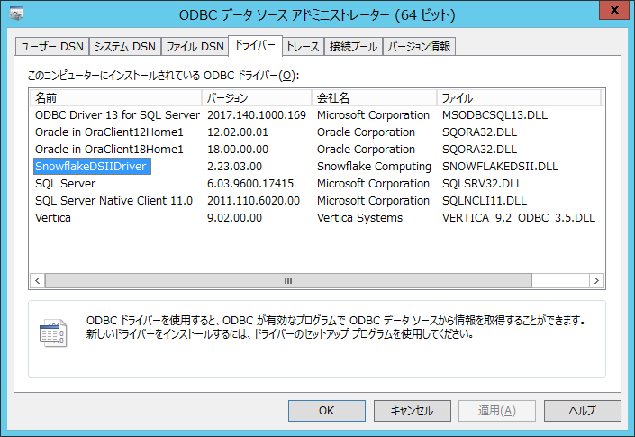635x437 pixels.
Task: Click the Vertica Systems company cell
Action: click(359, 217)
